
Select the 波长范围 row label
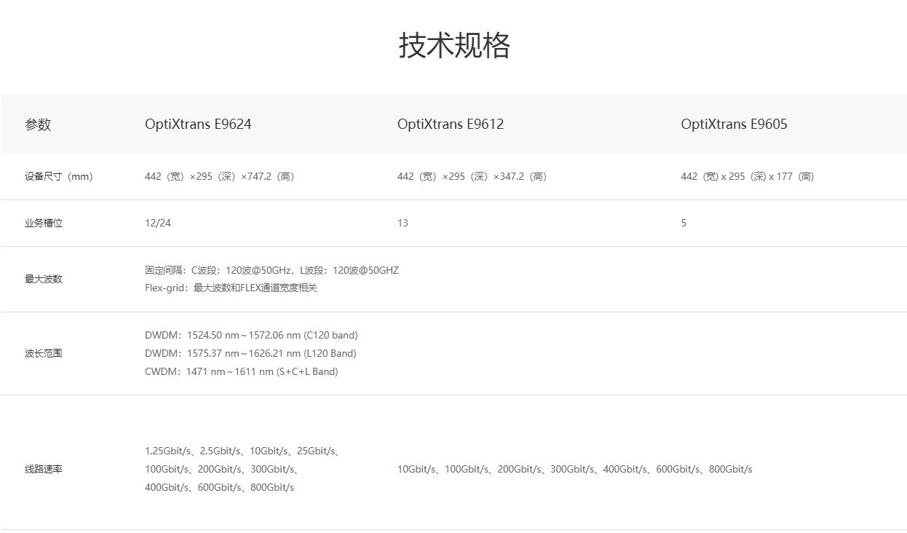(x=44, y=353)
